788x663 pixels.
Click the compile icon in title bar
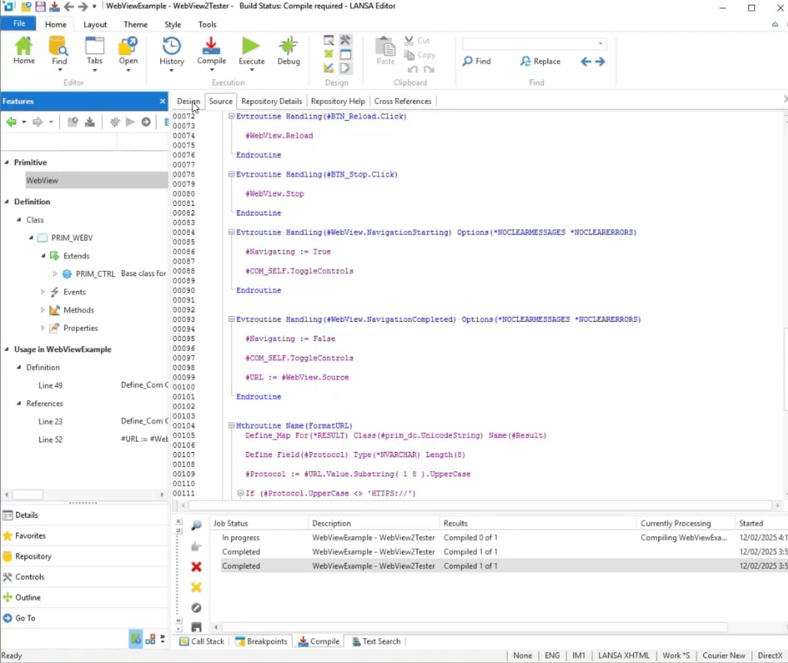click(54, 7)
